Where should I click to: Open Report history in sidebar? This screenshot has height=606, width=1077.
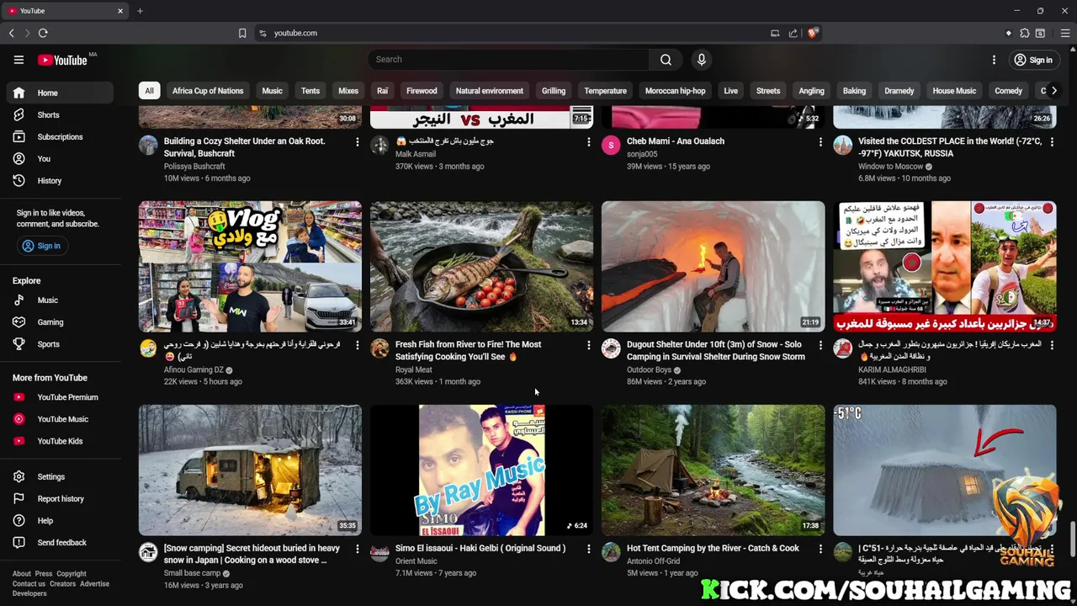pos(59,499)
